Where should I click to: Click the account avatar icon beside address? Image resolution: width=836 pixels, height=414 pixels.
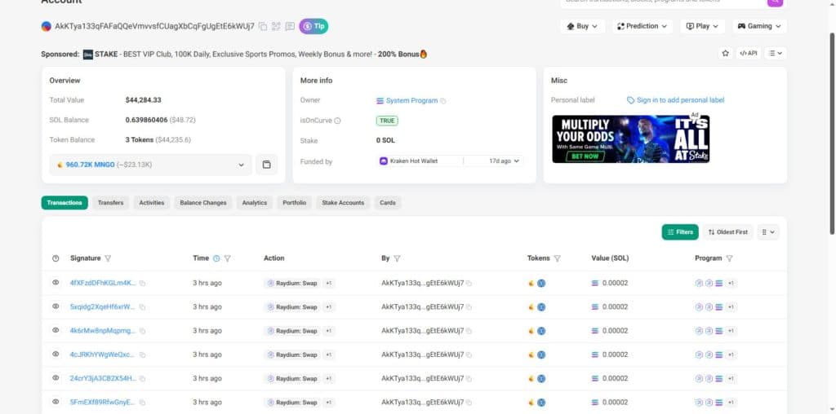47,26
